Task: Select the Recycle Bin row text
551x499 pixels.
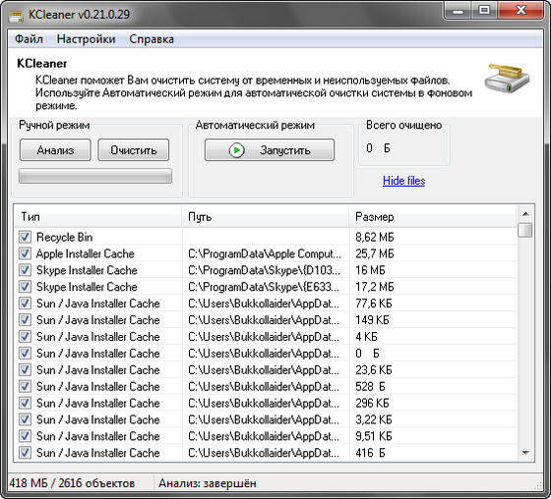Action: coord(65,237)
